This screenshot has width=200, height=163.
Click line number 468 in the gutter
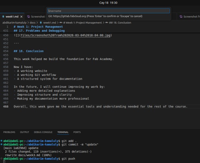[5, 106]
